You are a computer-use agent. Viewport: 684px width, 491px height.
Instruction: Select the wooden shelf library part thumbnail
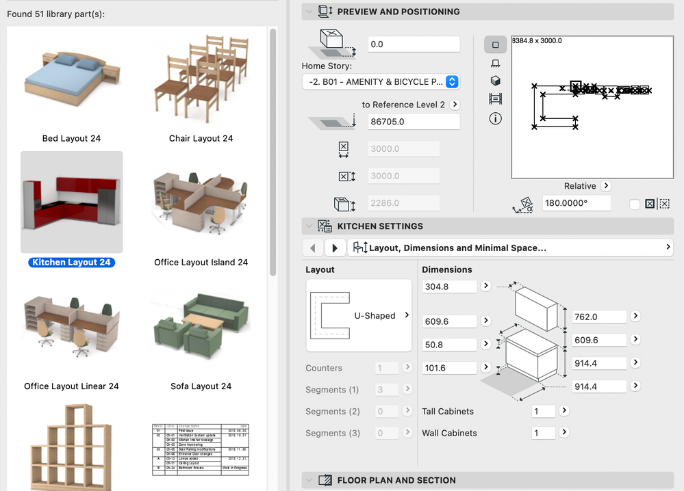(71, 446)
